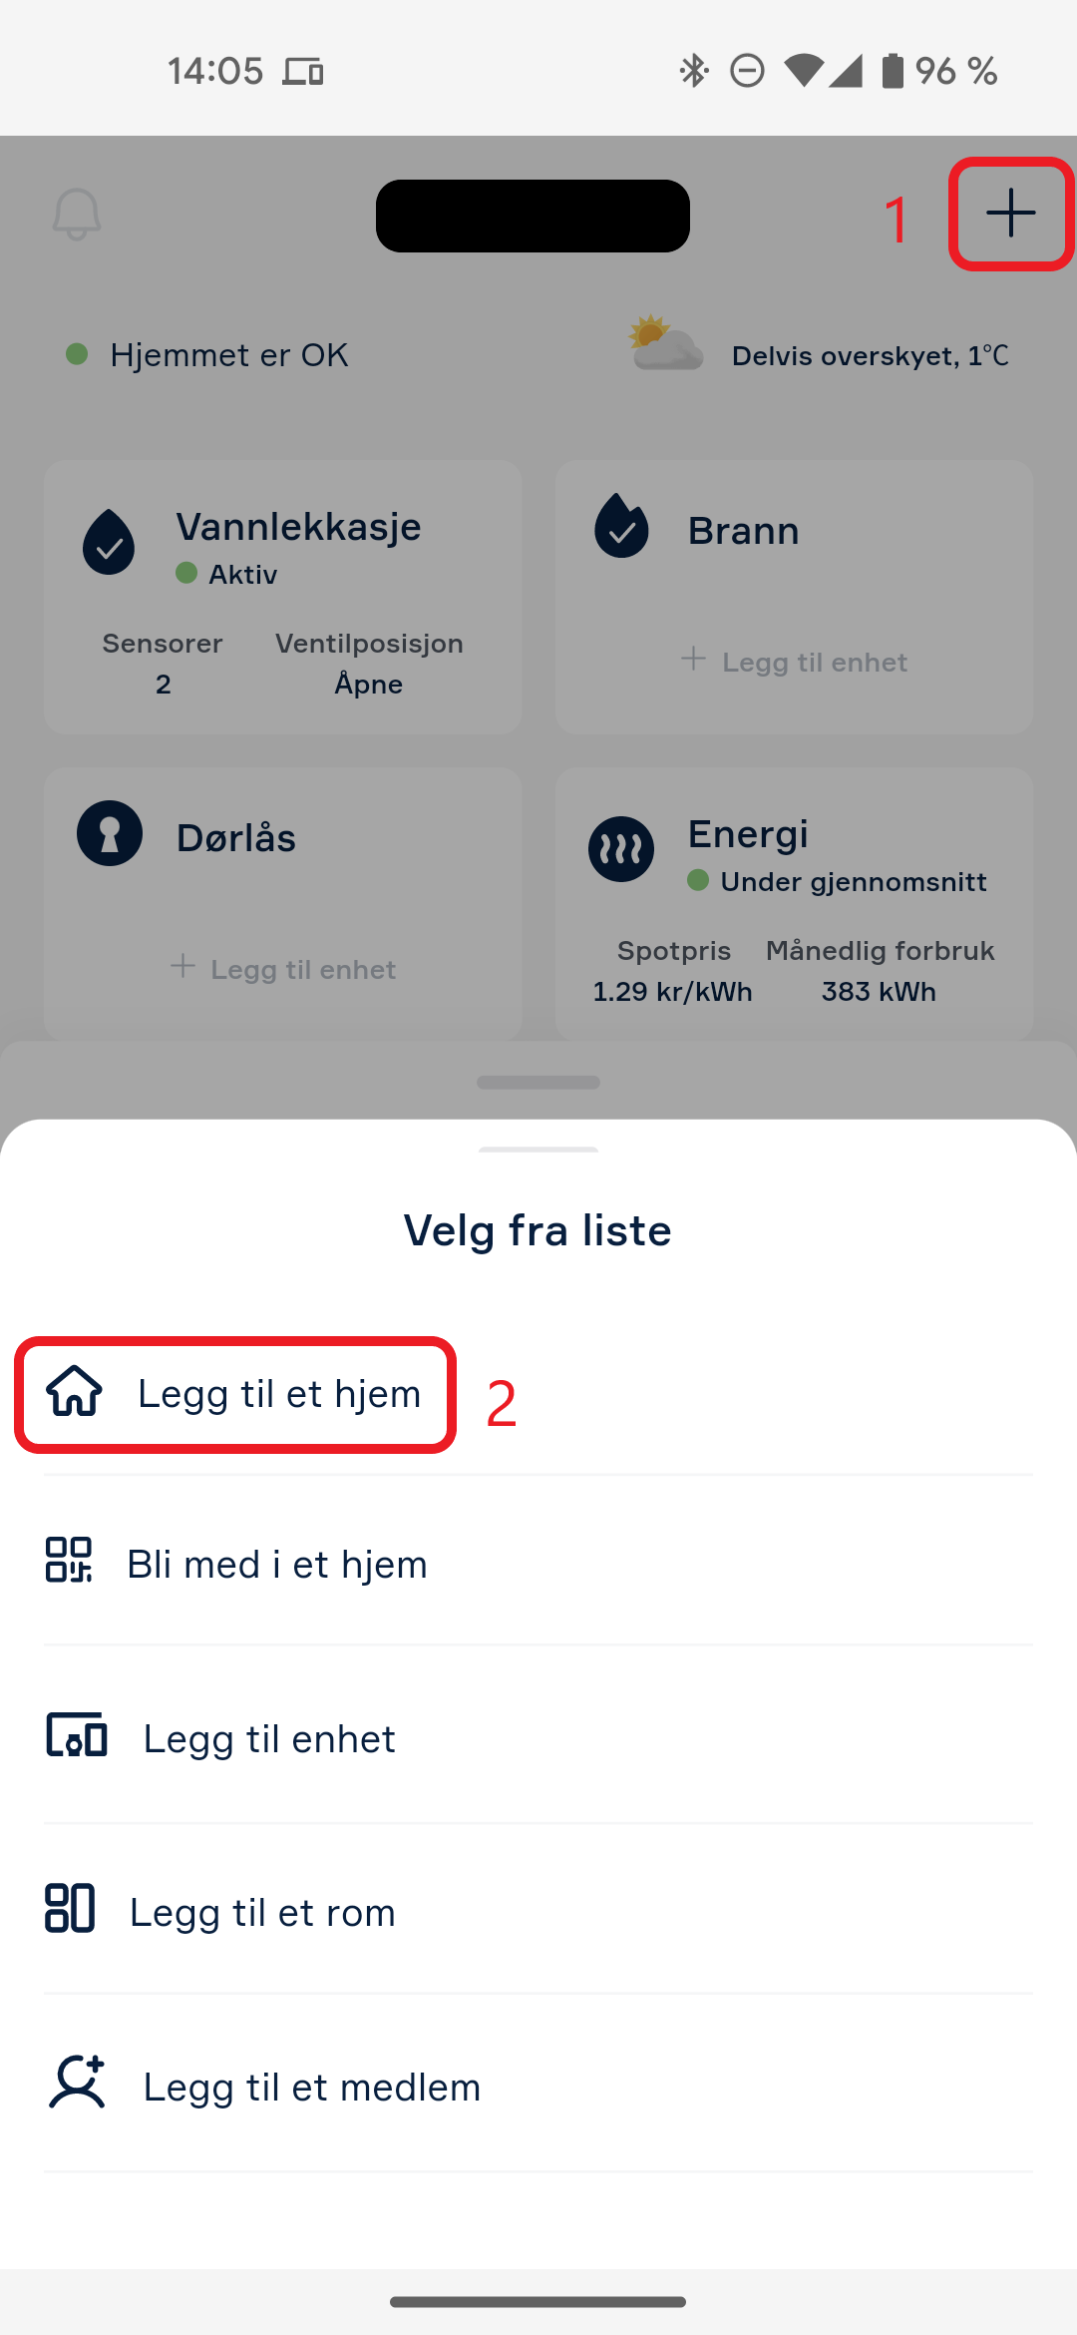Screen dimensions: 1077x2335
Task: Tap the bottom sheet drag handle
Action: click(538, 1149)
